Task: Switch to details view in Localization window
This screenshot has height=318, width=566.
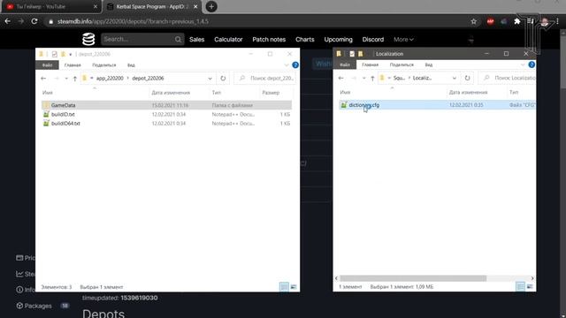Action: [520, 286]
